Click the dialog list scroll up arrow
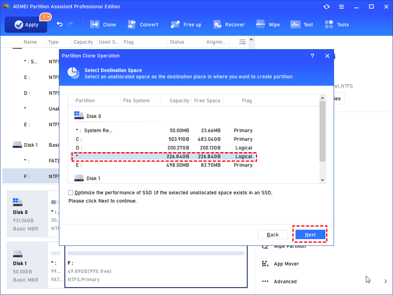This screenshot has height=295, width=393. [323, 98]
